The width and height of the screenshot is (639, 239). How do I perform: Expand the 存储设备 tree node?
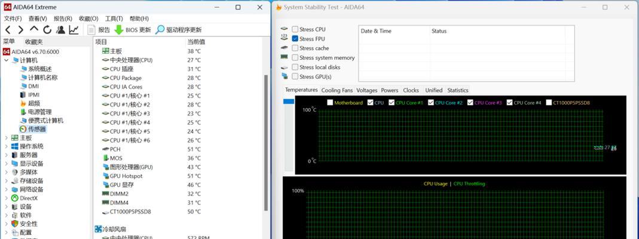6,181
